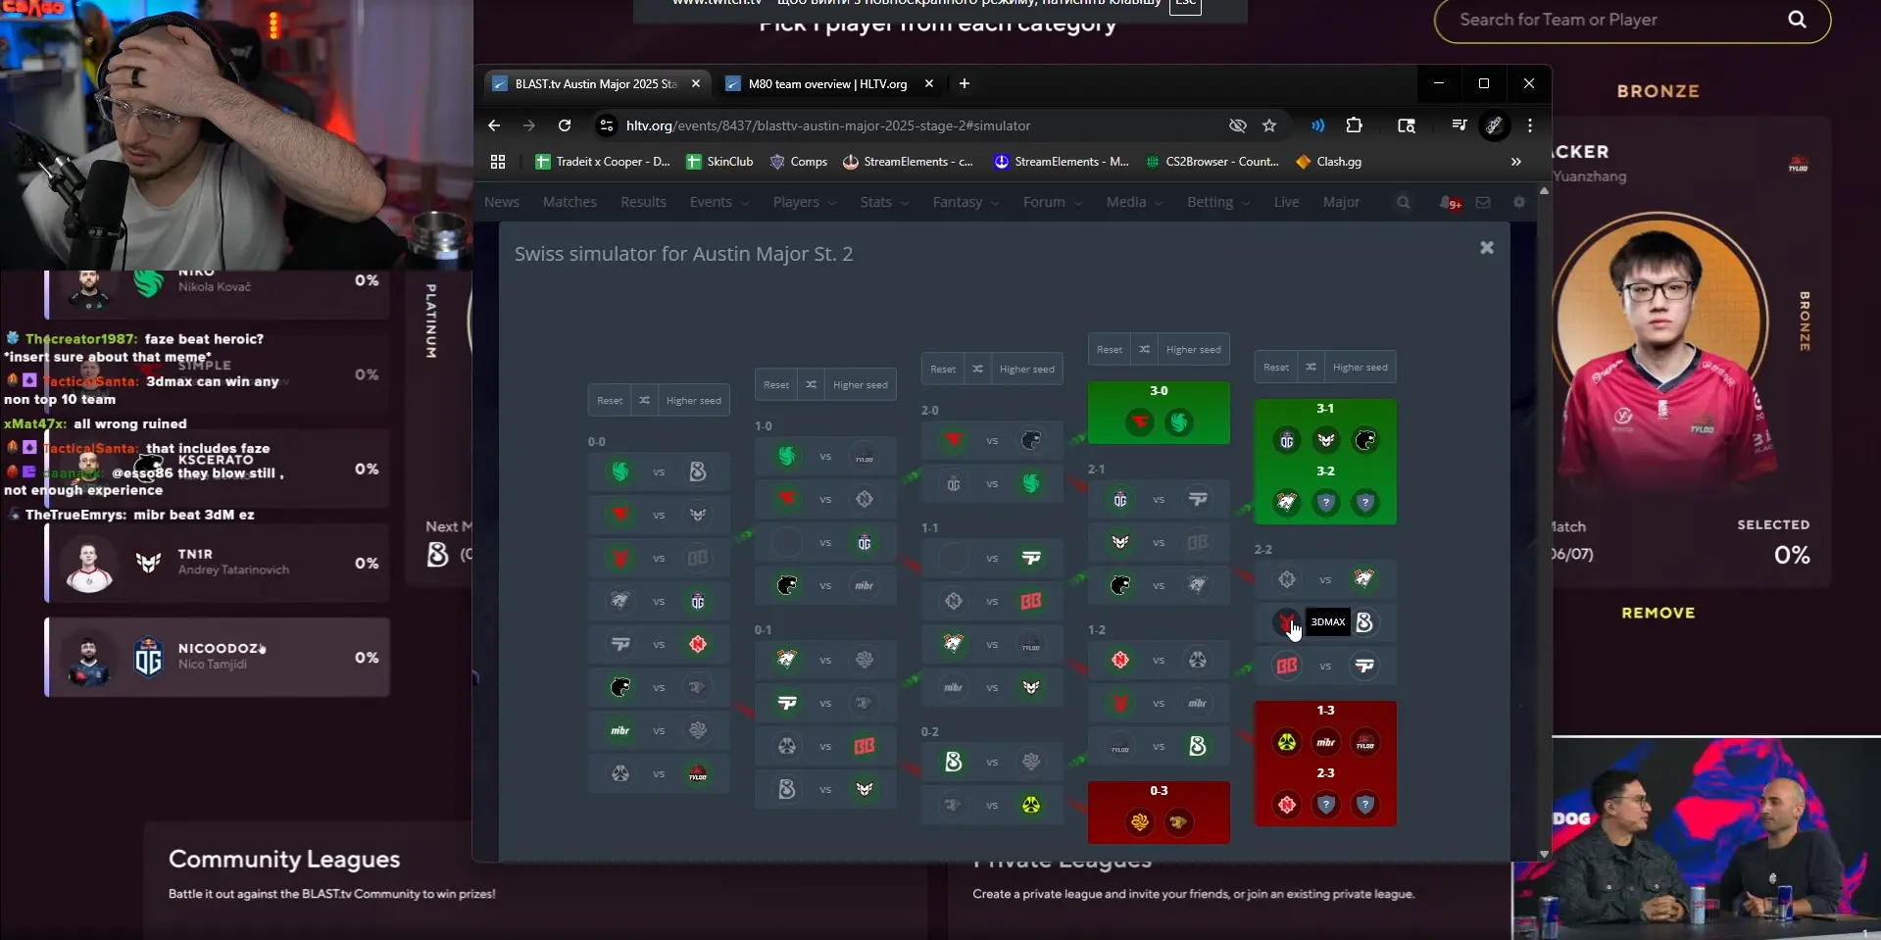Expand the Media menu on HLTV
This screenshot has width=1881, height=940.
[x=1134, y=202]
